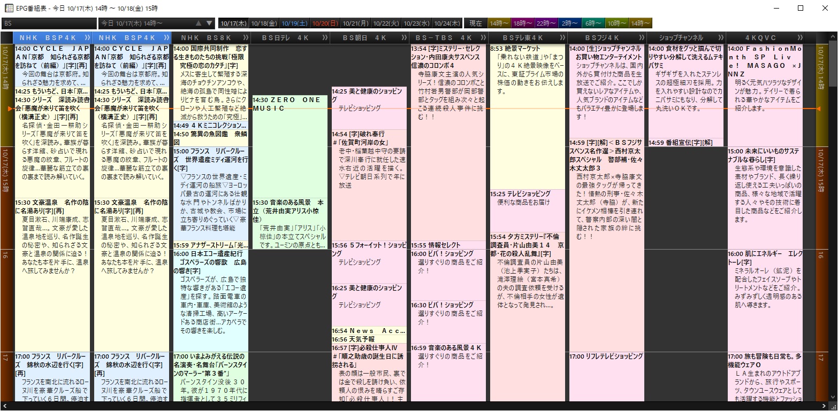This screenshot has width=838, height=411.
Task: Select the 15:59 アナザーストリーム program
Action: point(211,245)
